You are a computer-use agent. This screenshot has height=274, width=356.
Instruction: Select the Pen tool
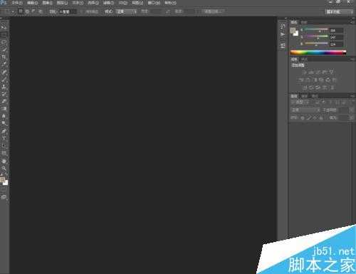(4, 131)
